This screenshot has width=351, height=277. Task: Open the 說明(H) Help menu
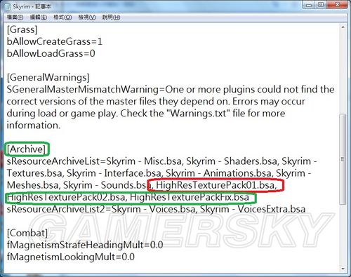112,18
